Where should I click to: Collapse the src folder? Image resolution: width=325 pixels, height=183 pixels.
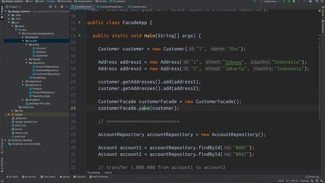click(x=9, y=22)
